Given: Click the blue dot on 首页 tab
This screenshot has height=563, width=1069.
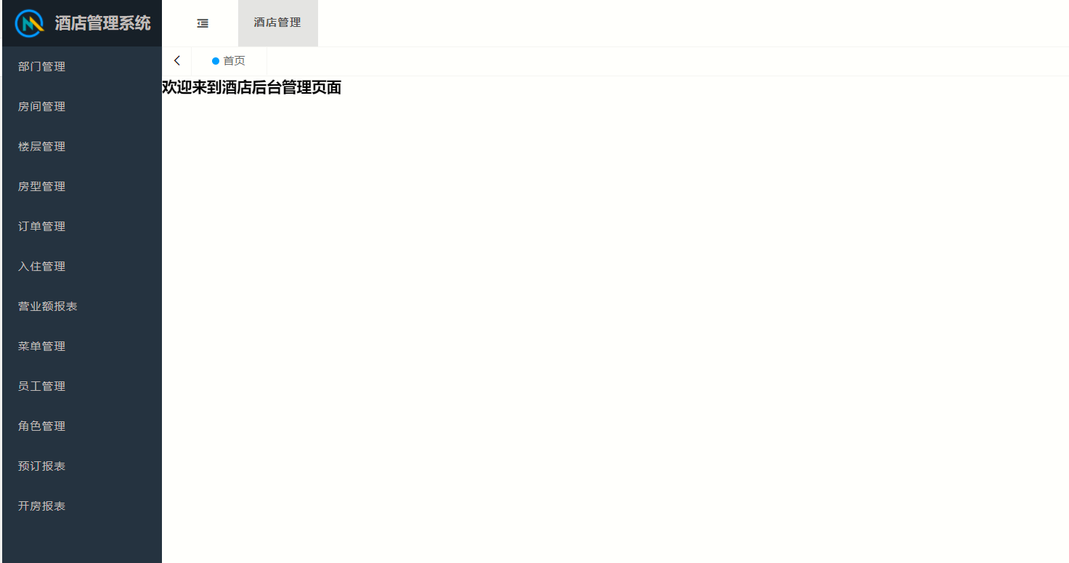Looking at the screenshot, I should point(216,61).
